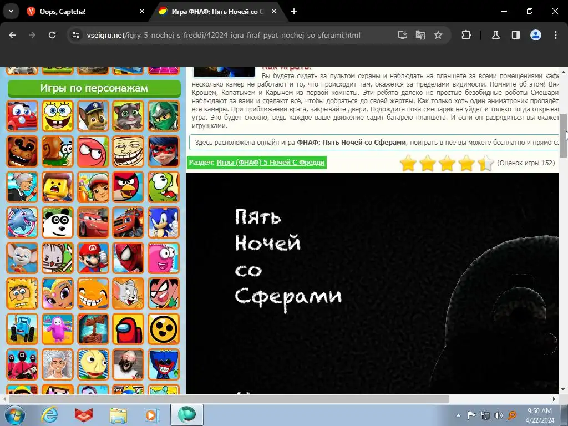Image resolution: width=568 pixels, height=426 pixels.
Task: Open the Teen Titans Robin icon
Action: coord(164,293)
